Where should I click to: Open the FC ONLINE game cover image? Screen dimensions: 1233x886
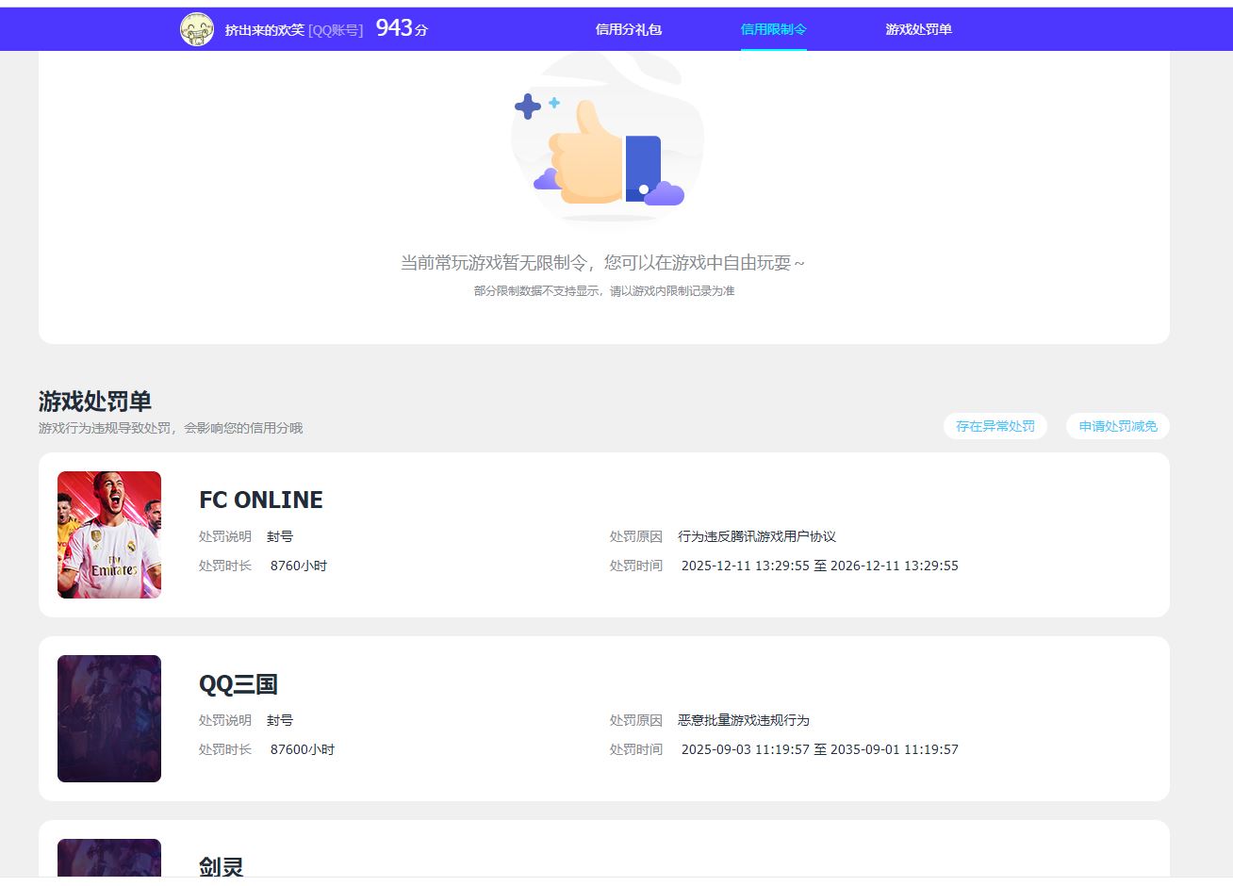[108, 534]
